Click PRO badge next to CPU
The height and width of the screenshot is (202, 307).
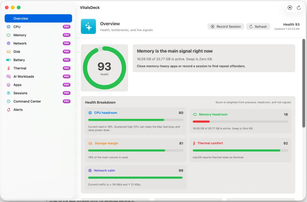67,27
